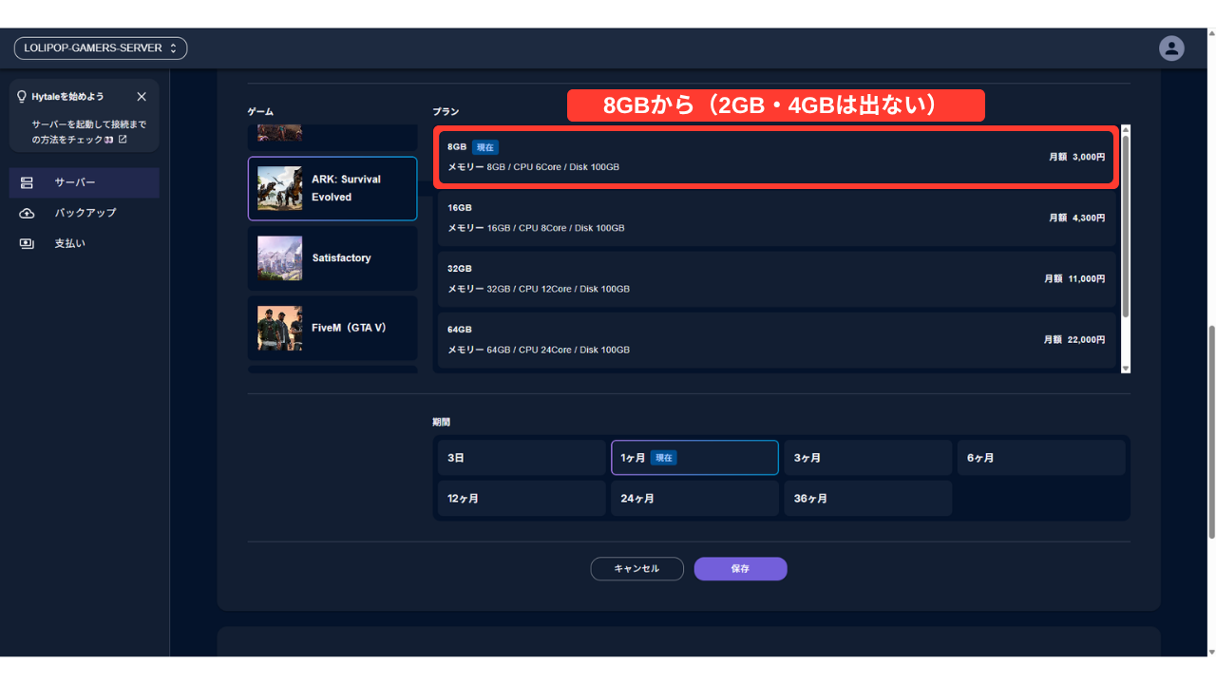The width and height of the screenshot is (1216, 684).
Task: Click the payment icon in sidebar
Action: (27, 243)
